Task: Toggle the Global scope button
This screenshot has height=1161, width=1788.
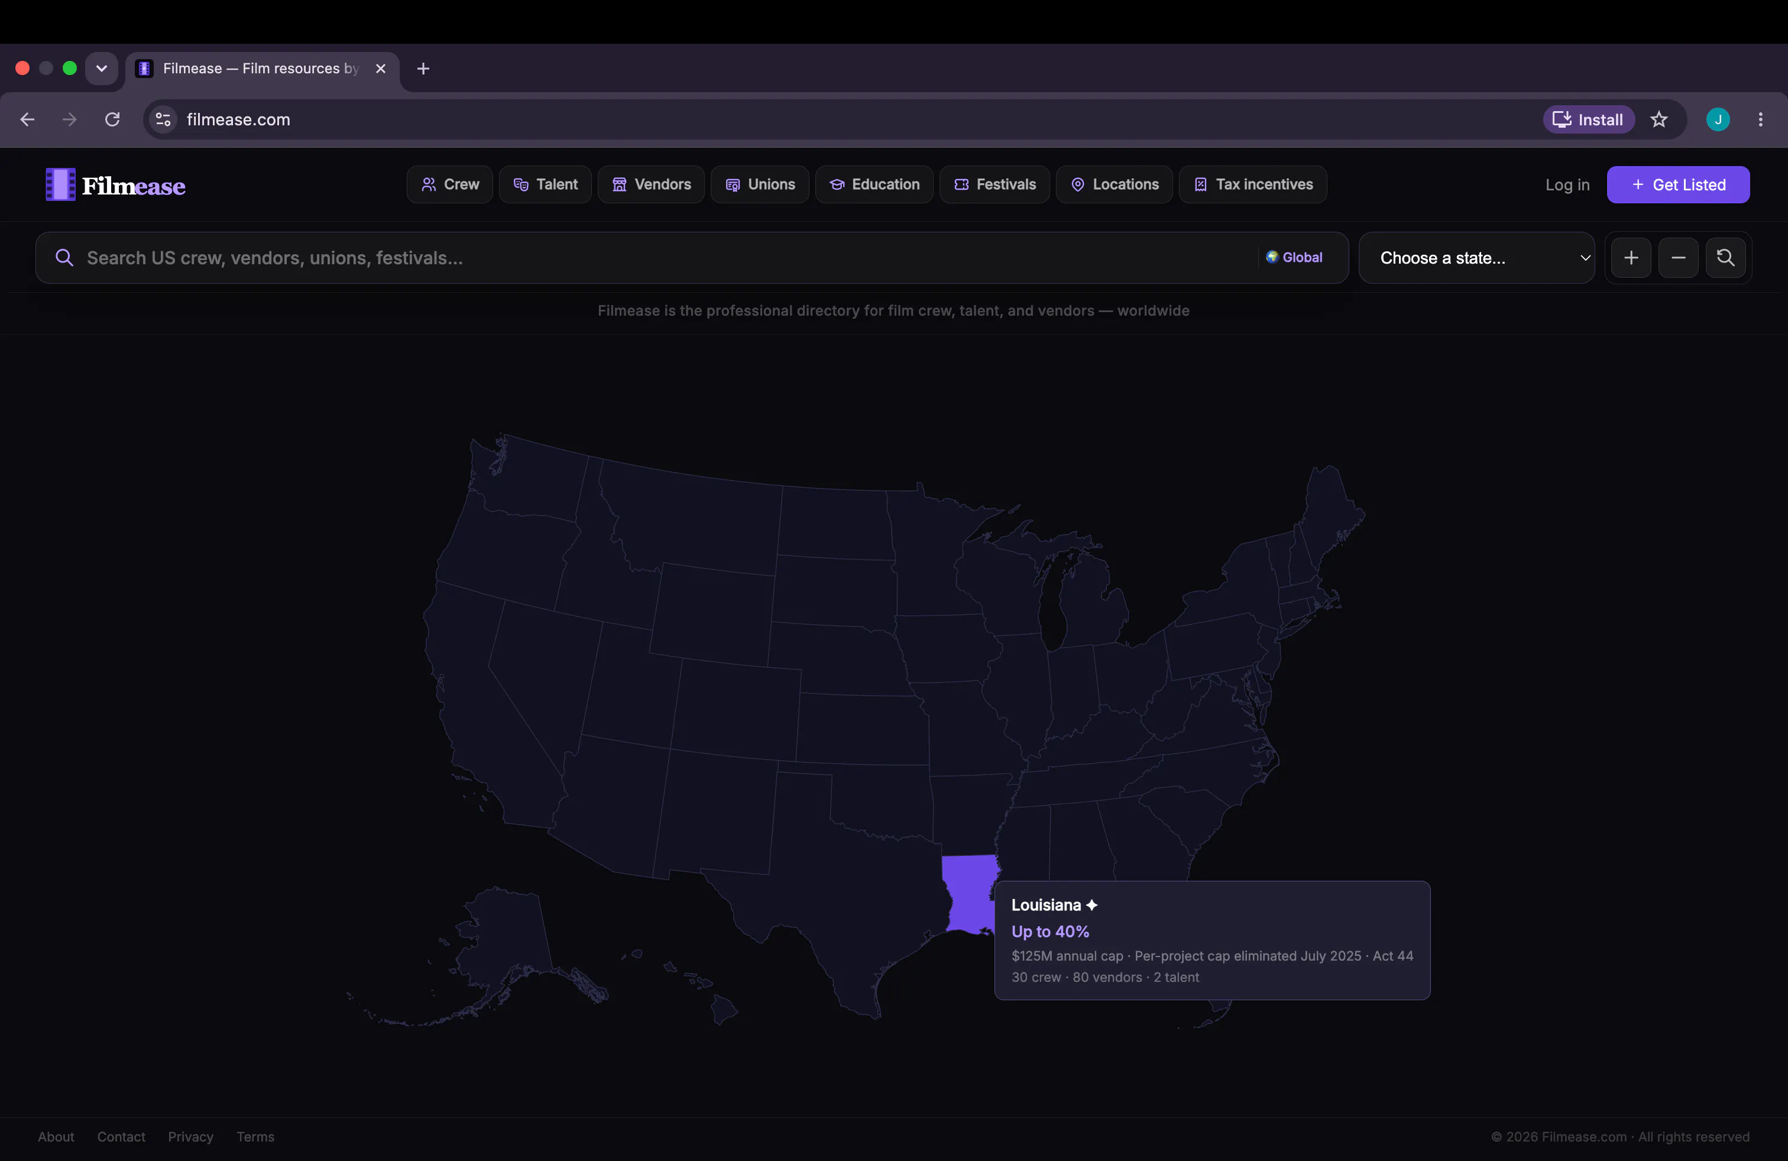Action: [1294, 258]
